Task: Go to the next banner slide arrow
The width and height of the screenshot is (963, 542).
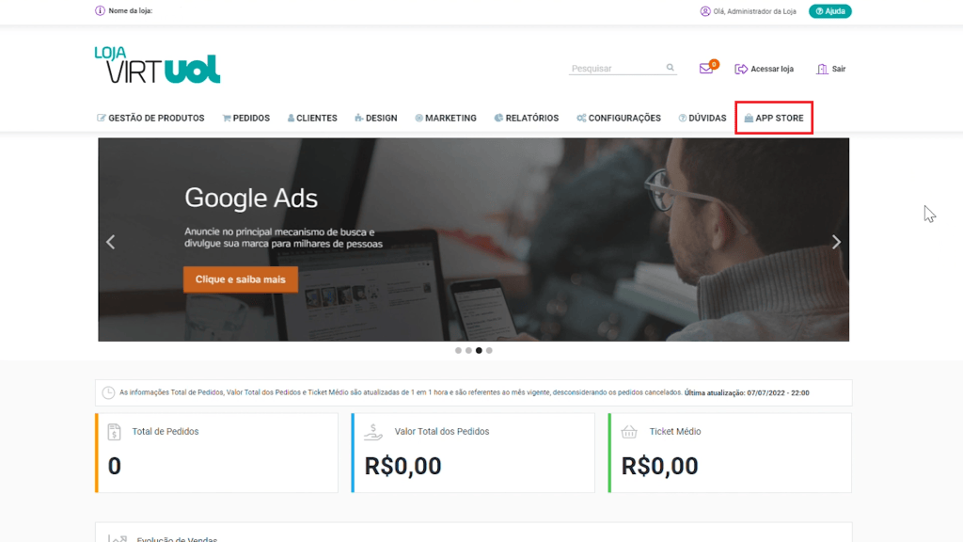Action: [x=836, y=242]
